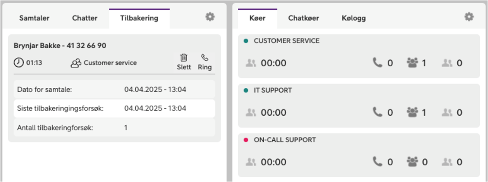Switch to the Chatter tab
The width and height of the screenshot is (488, 182).
pyautogui.click(x=85, y=19)
